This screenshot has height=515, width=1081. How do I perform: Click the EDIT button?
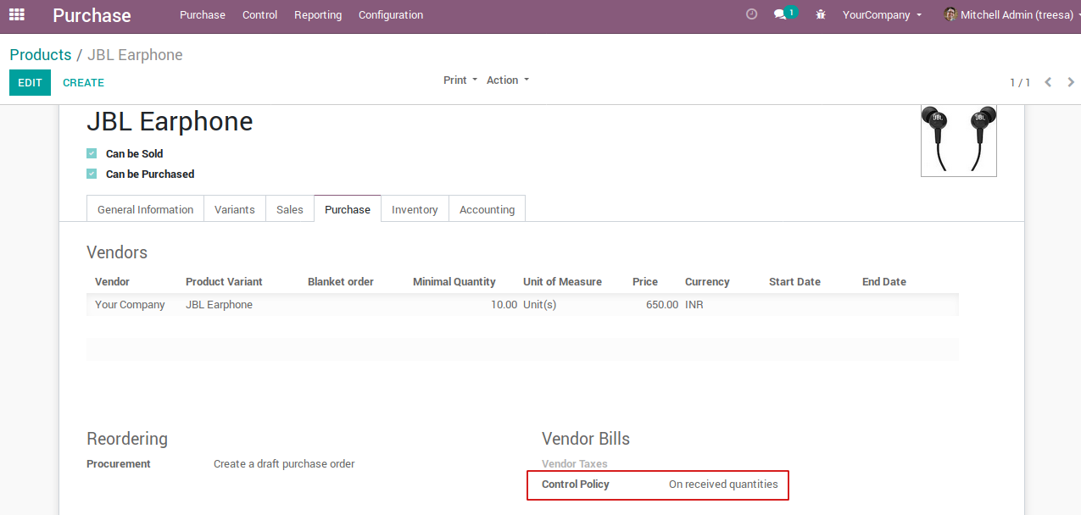click(x=30, y=82)
